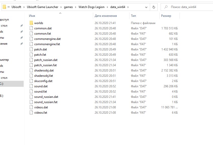The width and height of the screenshot is (213, 145).
Task: Expand the chevron after Watch Dogs Legion
Action: [107, 7]
